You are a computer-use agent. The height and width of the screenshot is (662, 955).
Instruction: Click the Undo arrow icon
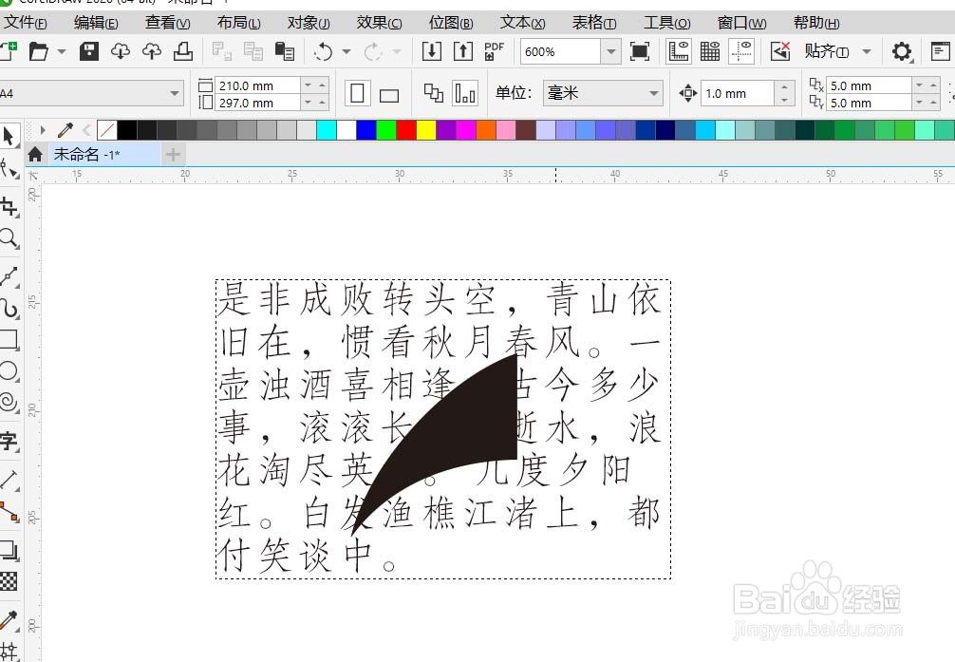(323, 52)
